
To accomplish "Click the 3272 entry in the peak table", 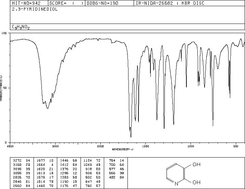I will [x=17, y=161].
